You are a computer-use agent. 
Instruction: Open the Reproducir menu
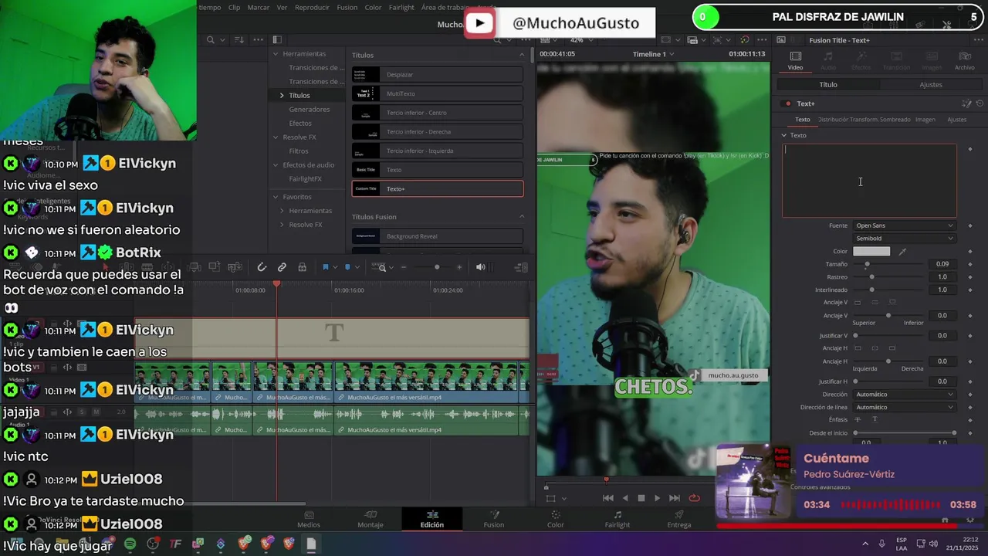312,7
